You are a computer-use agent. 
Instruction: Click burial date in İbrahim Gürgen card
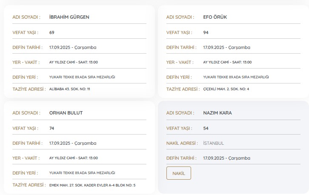[x=73, y=47]
